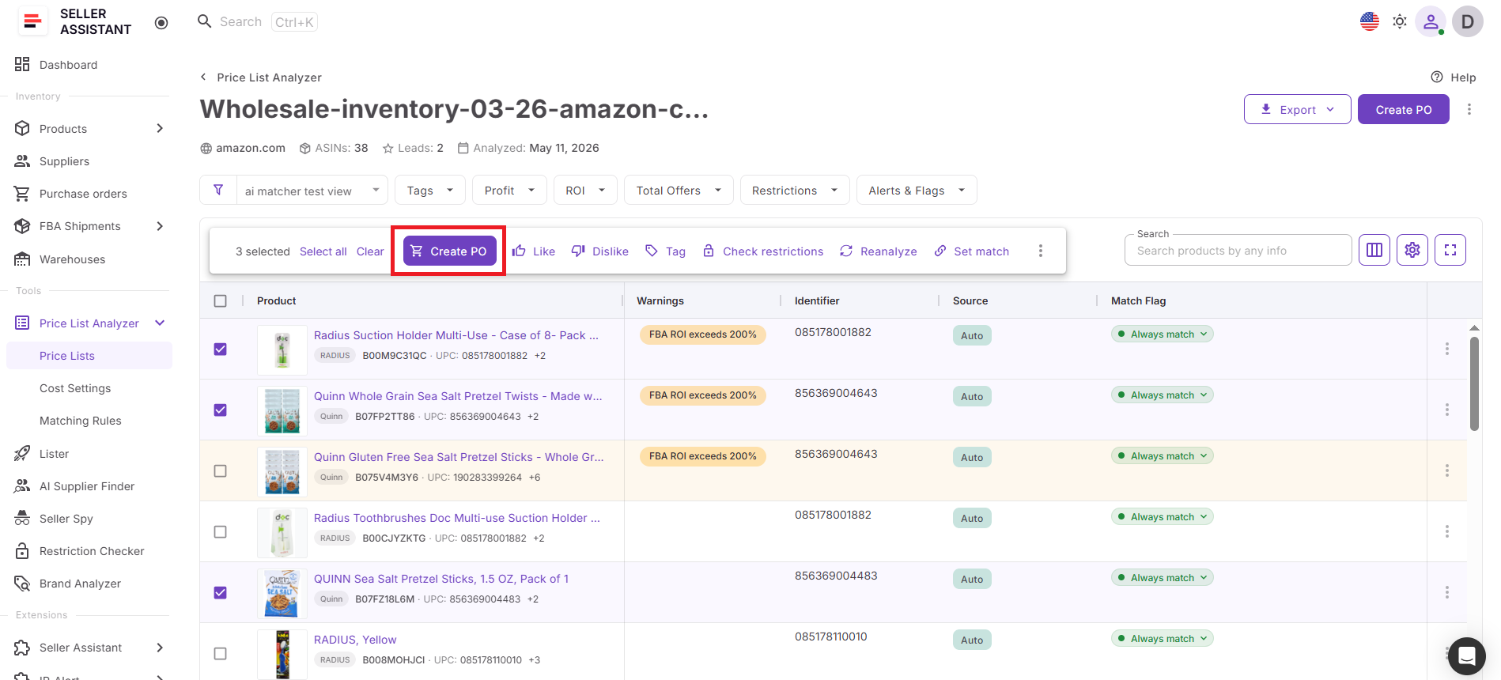This screenshot has height=680, width=1501.
Task: Expand the Products sidebar item
Action: tap(160, 128)
